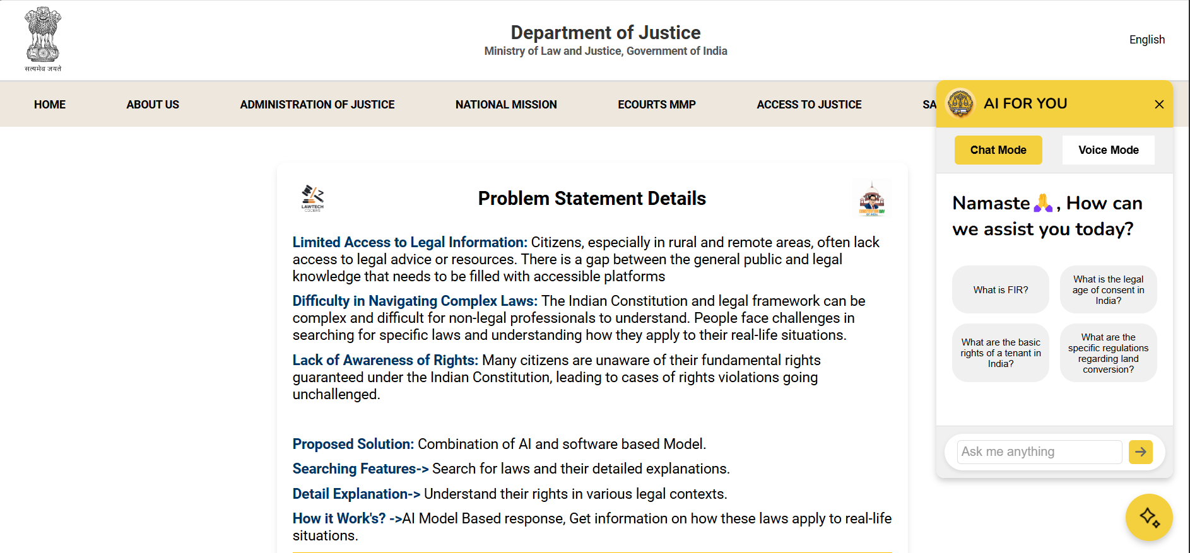Click the Constitution Day emblem image

pyautogui.click(x=872, y=199)
